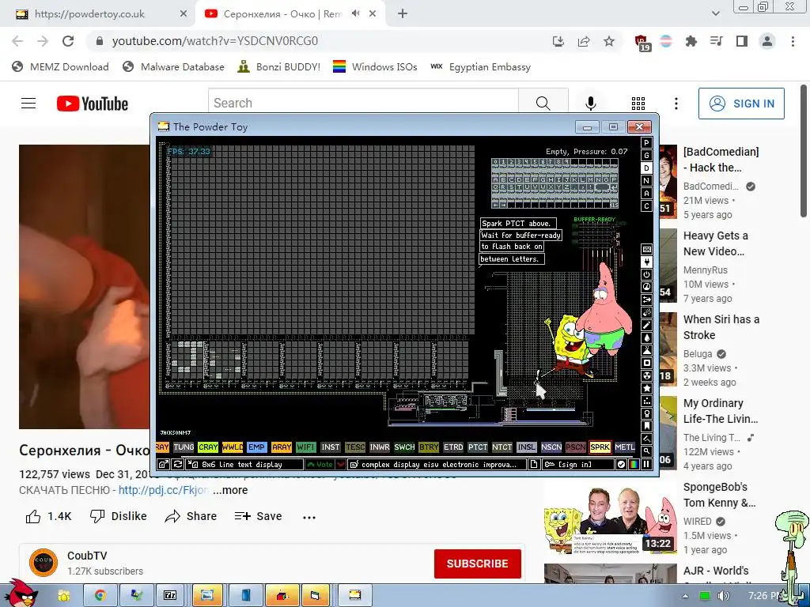The width and height of the screenshot is (810, 607).
Task: Open the Explosives category icon
Action: tap(646, 312)
